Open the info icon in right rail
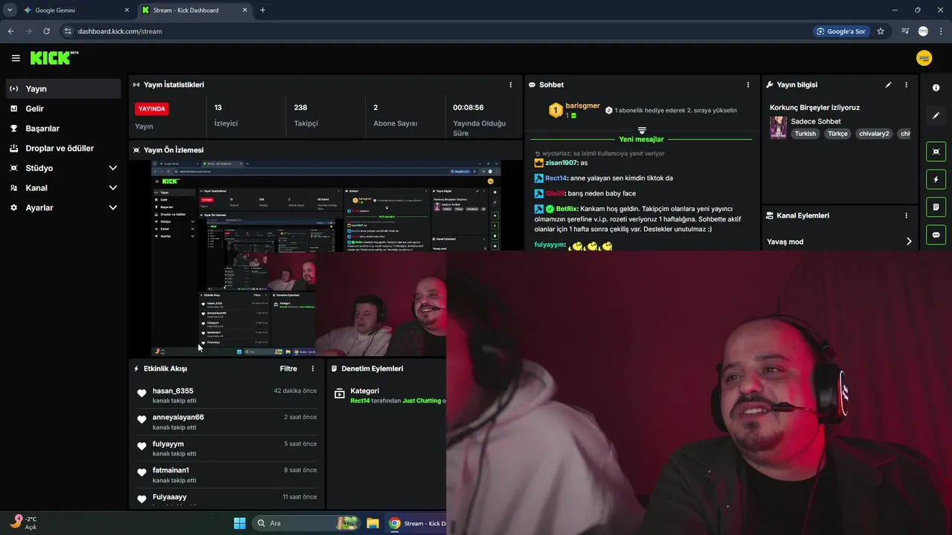This screenshot has height=535, width=952. (936, 88)
